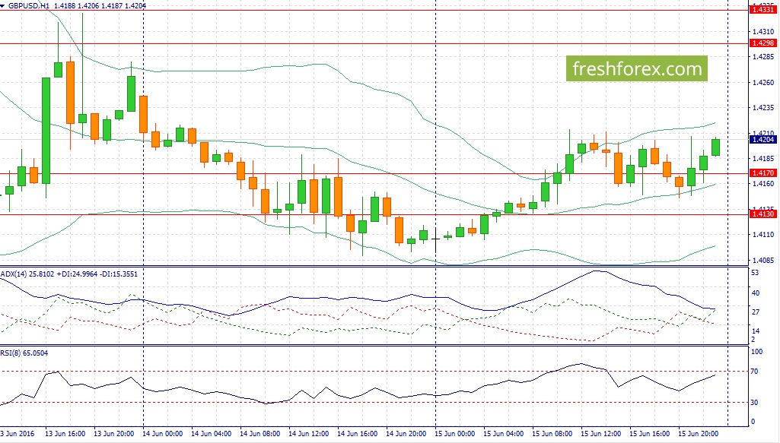Select the RSI 30 level on scale
The image size is (780, 443).
point(755,402)
